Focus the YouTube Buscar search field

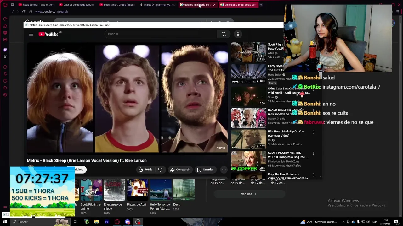(161, 34)
